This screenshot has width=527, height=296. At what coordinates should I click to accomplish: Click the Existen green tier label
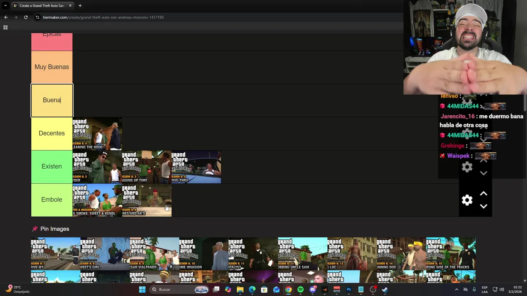click(x=52, y=166)
